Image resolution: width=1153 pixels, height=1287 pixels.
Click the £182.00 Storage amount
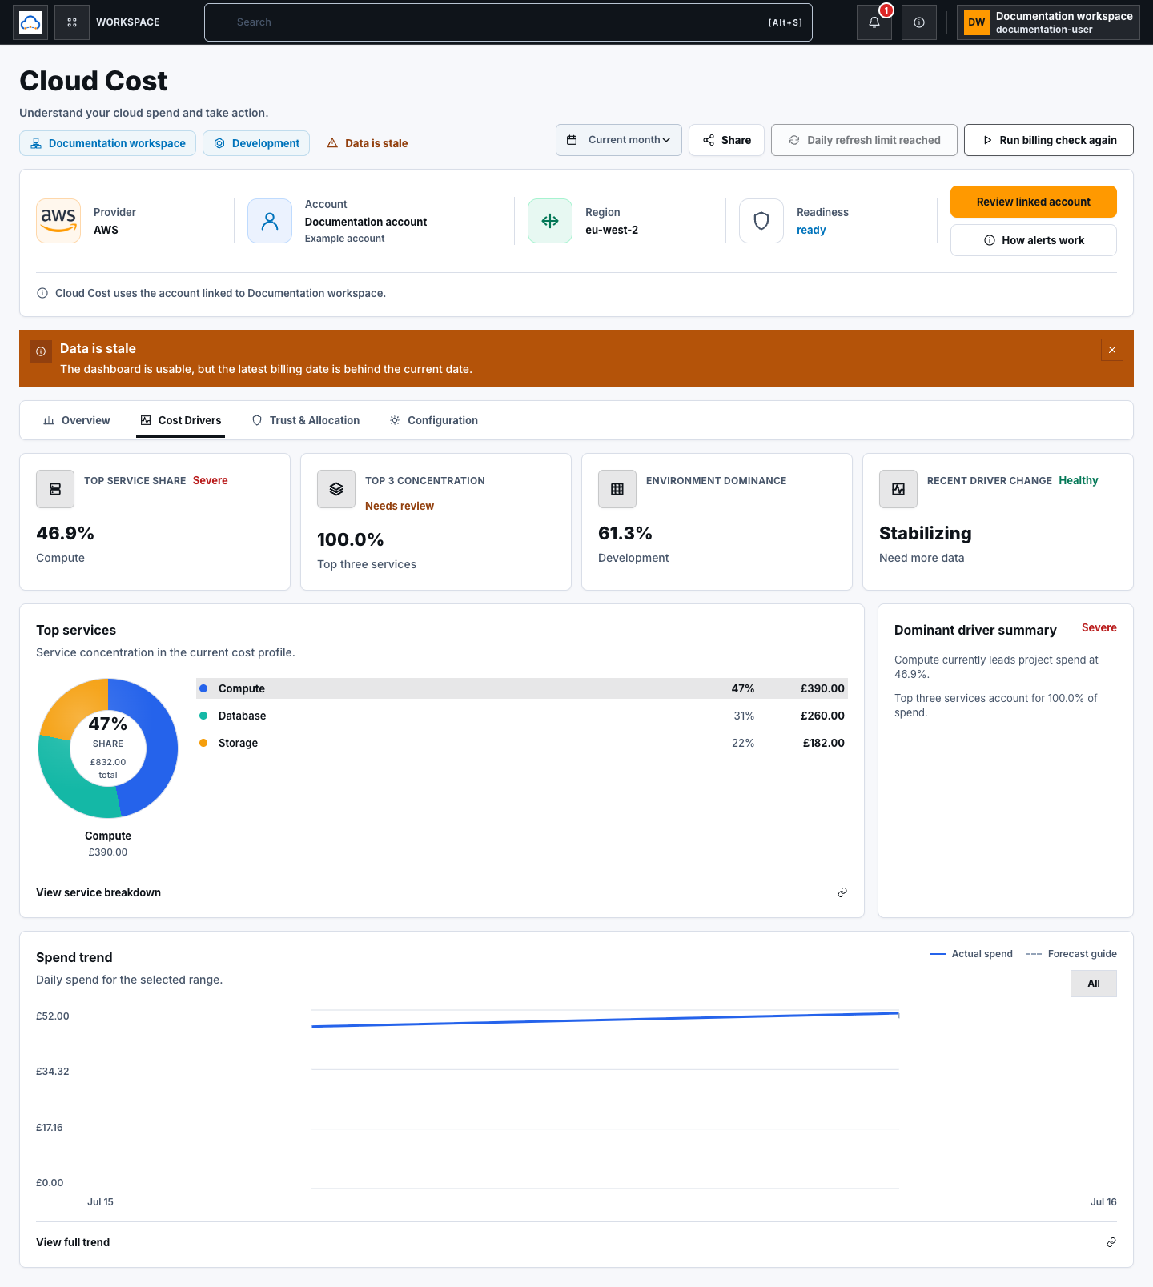click(x=824, y=743)
